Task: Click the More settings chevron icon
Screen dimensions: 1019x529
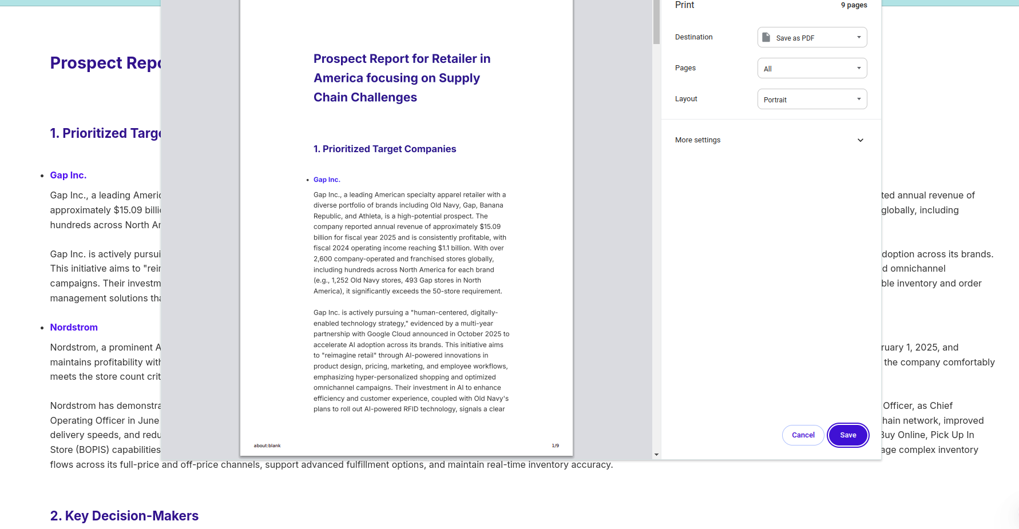Action: [860, 140]
